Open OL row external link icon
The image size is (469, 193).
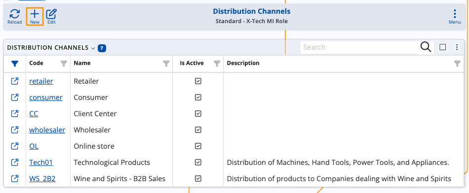[15, 146]
